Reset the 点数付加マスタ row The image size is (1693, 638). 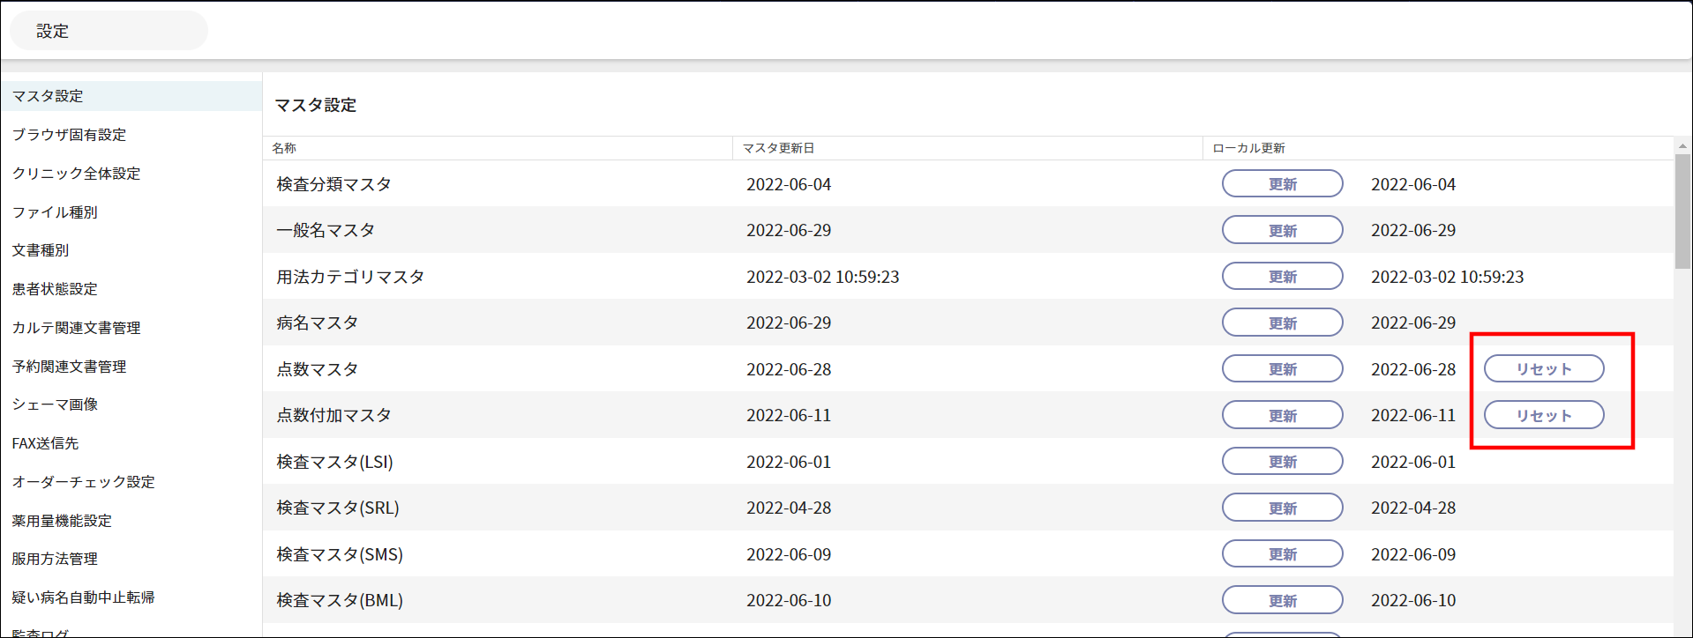pyautogui.click(x=1543, y=415)
